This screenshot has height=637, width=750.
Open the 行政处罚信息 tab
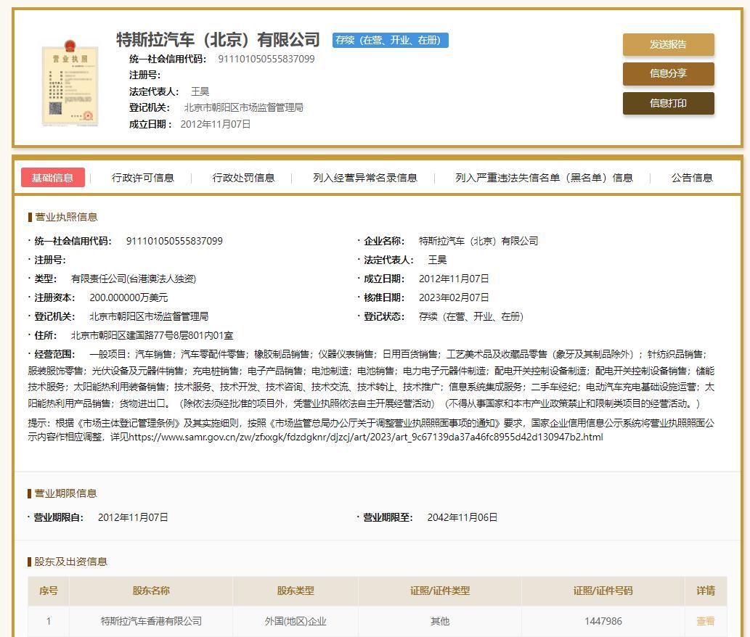[243, 178]
